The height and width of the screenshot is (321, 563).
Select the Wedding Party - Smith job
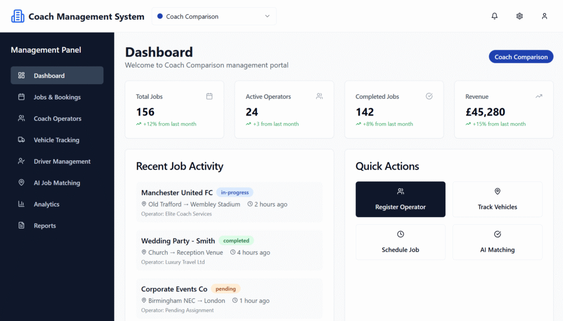pyautogui.click(x=229, y=251)
